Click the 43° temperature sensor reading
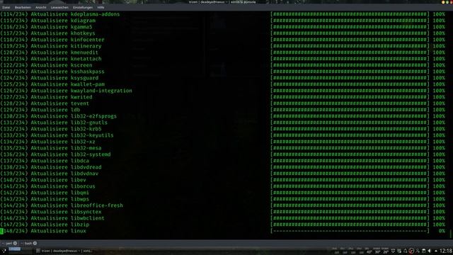453x255 pixels. 369,252
